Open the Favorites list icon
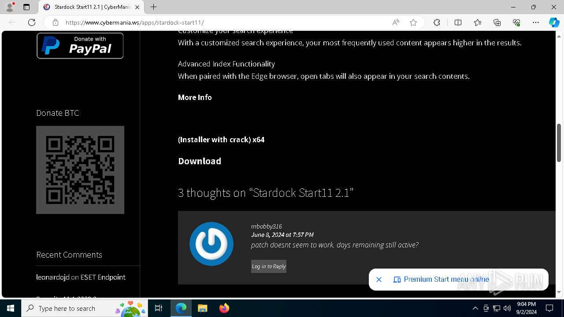This screenshot has height=317, width=564. click(478, 22)
